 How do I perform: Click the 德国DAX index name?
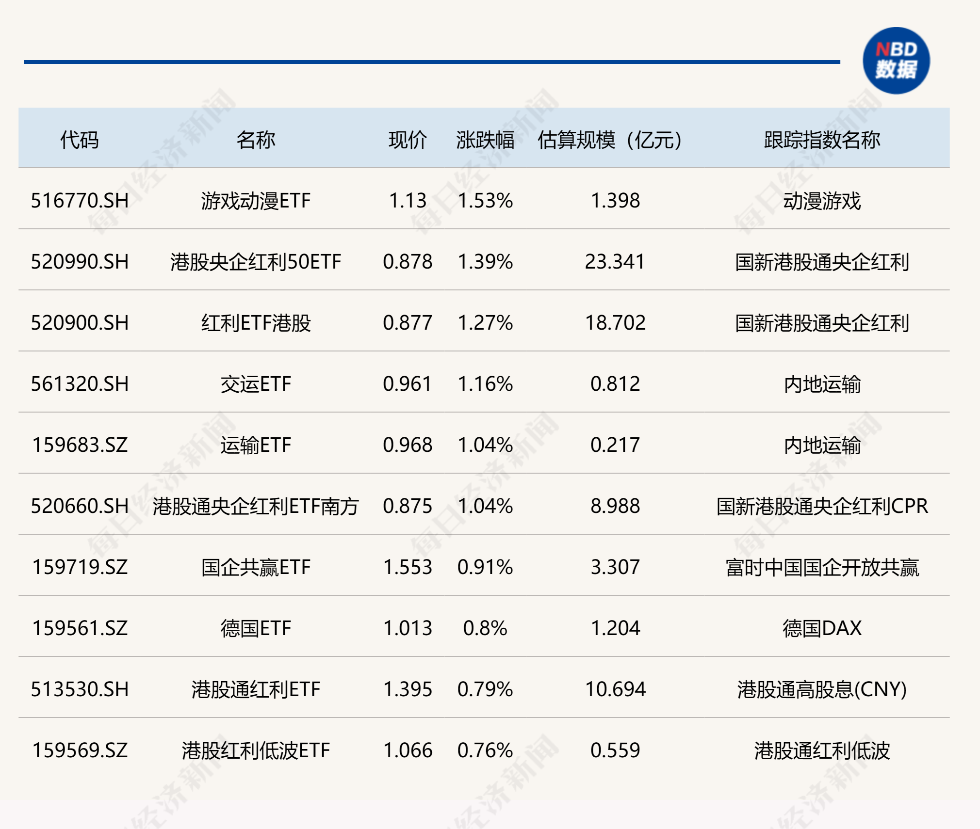pyautogui.click(x=822, y=628)
